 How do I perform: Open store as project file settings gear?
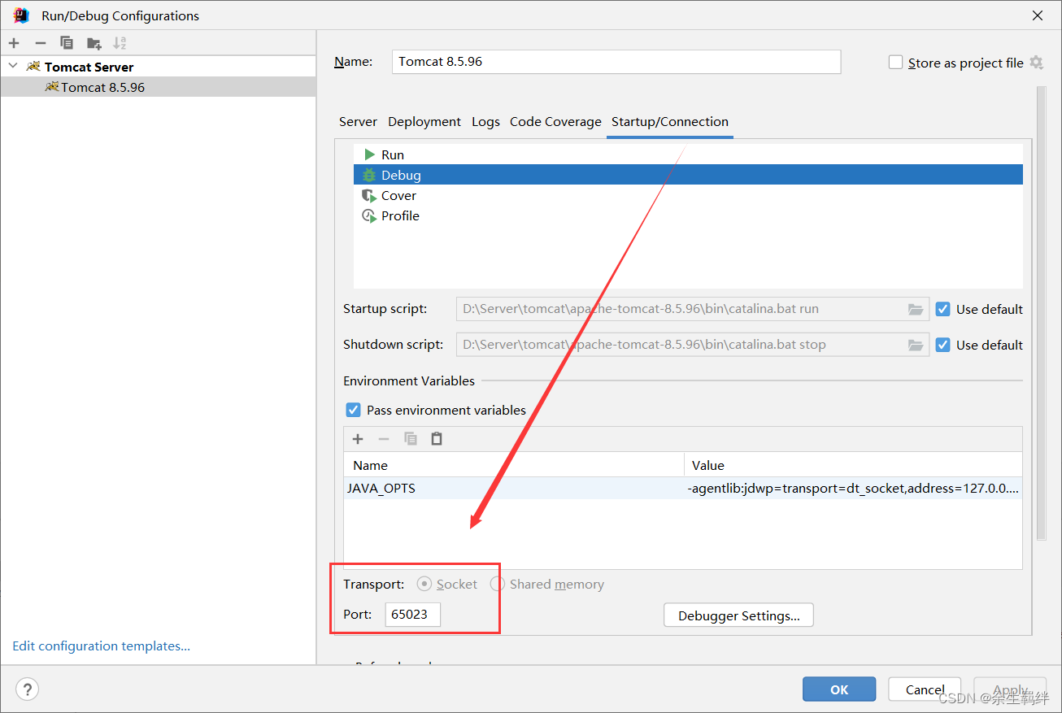tap(1038, 63)
